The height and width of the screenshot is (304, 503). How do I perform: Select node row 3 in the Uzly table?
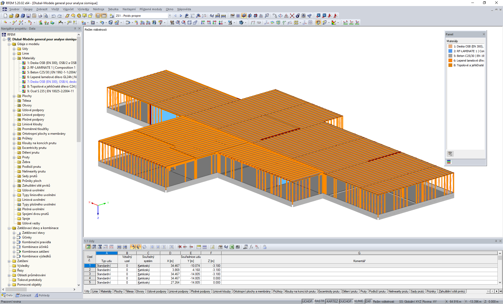tap(90, 274)
